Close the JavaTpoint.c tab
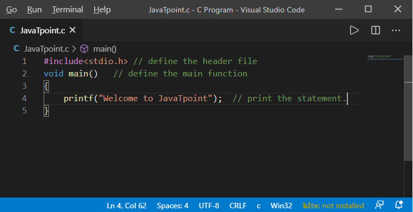This screenshot has width=413, height=212. [x=73, y=30]
